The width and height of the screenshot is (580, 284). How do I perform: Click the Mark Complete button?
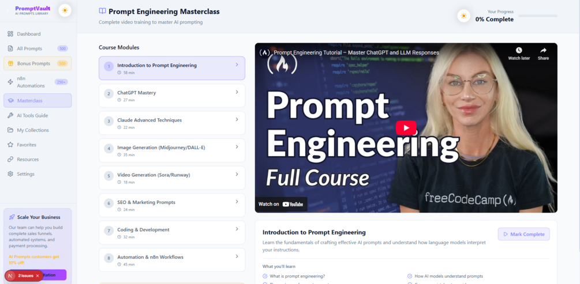524,234
